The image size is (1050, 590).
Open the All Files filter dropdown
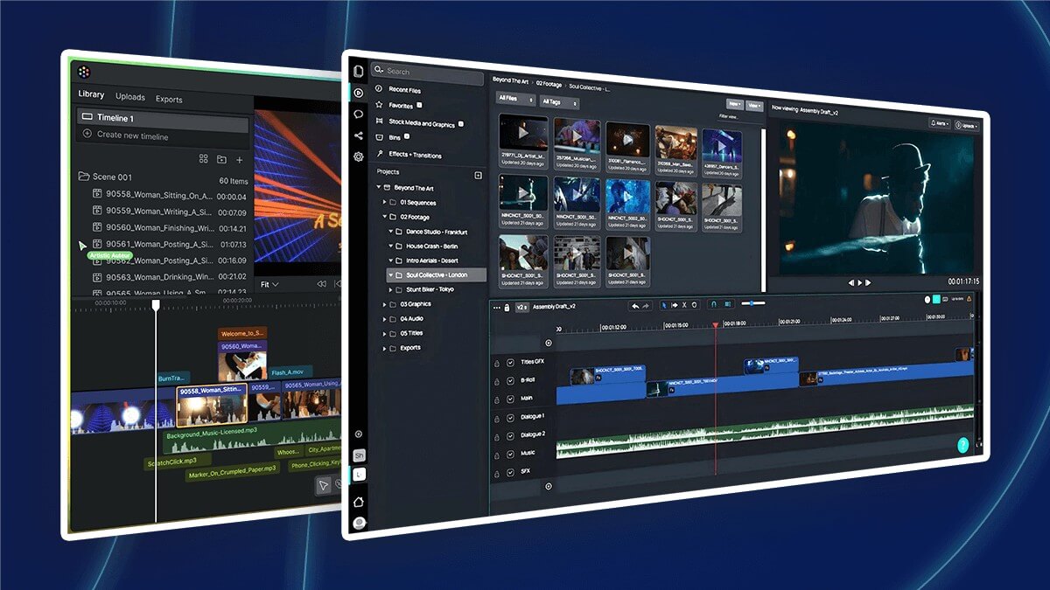point(515,100)
